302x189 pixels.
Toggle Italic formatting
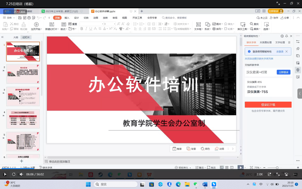(x=86, y=29)
